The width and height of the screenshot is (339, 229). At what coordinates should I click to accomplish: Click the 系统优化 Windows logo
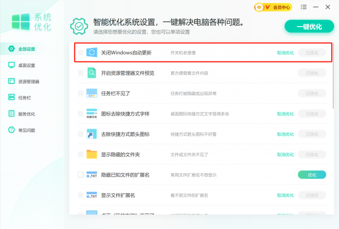(x=21, y=21)
